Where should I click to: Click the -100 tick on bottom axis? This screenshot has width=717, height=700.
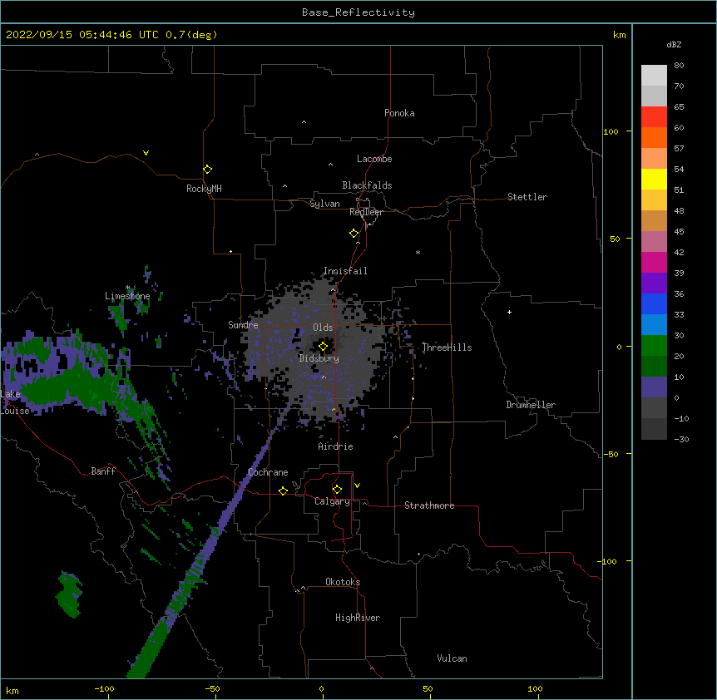tap(105, 688)
